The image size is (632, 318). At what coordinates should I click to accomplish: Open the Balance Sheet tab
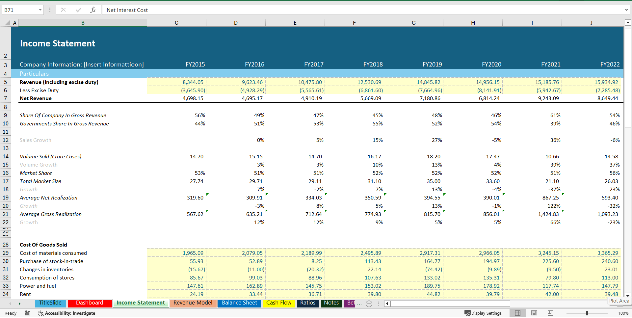tap(239, 303)
